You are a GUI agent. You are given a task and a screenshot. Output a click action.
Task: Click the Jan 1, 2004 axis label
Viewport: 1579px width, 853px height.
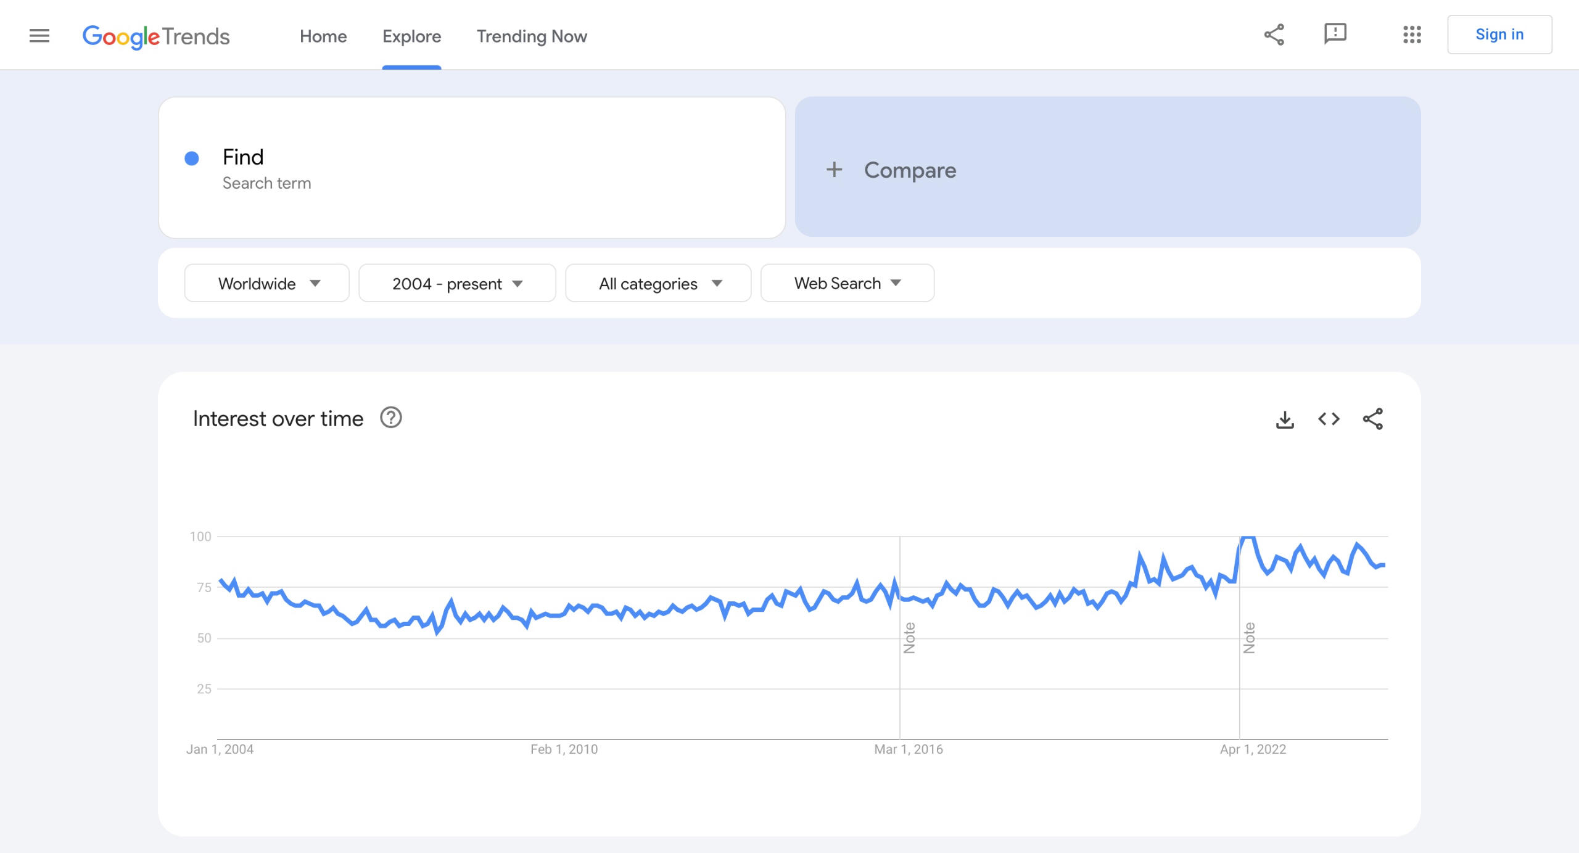(220, 749)
